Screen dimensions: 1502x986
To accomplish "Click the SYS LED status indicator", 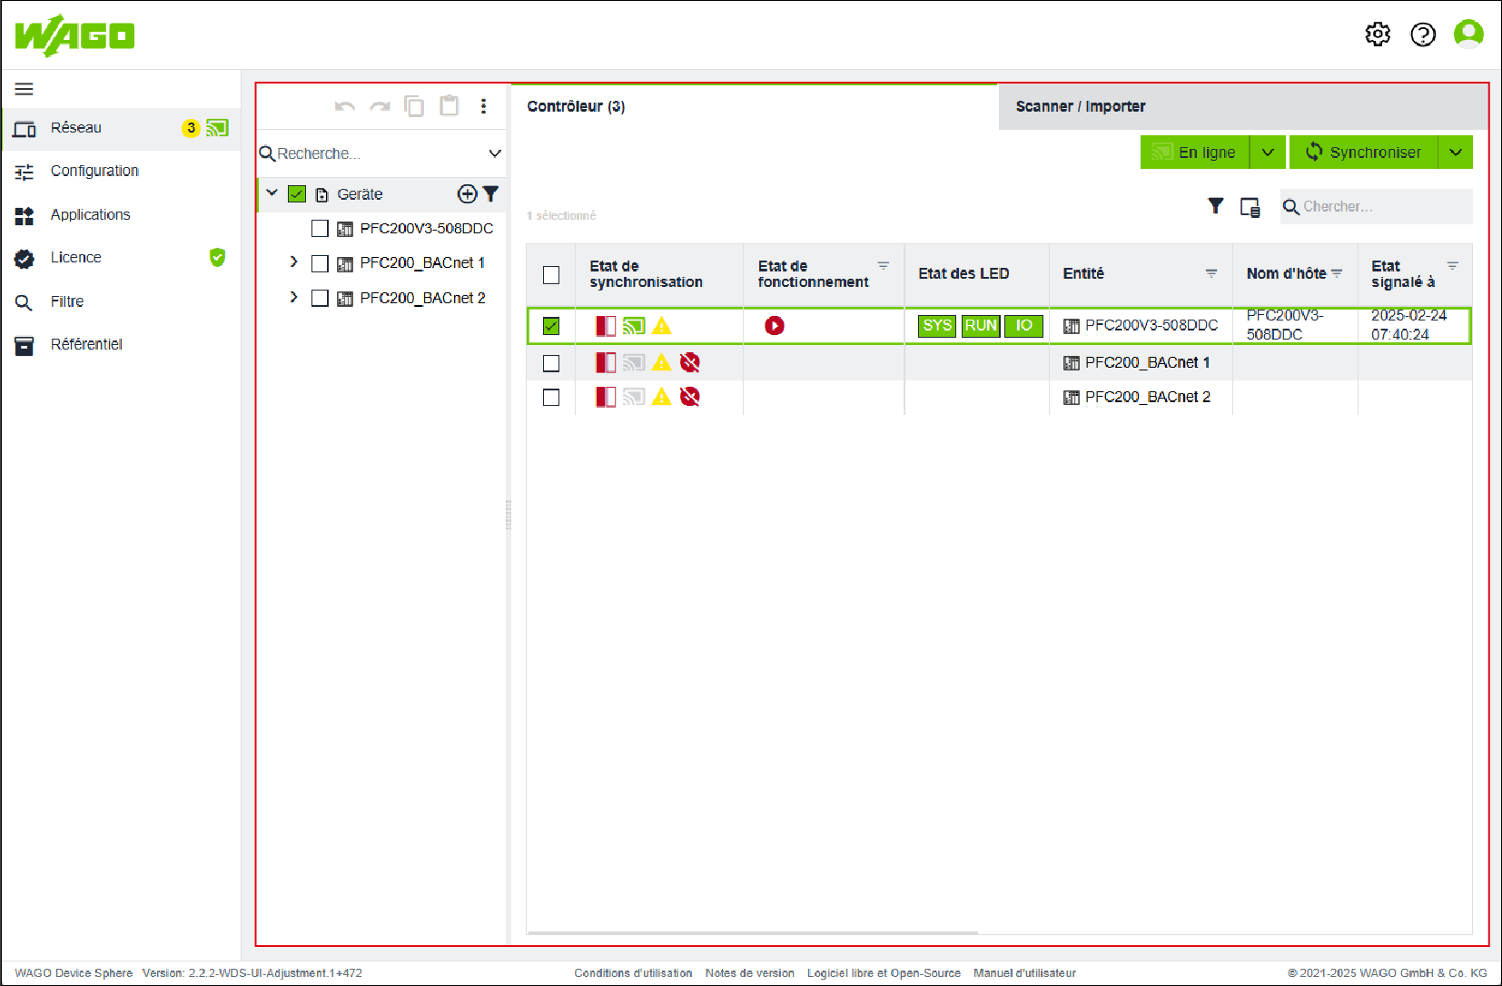I will pyautogui.click(x=936, y=326).
